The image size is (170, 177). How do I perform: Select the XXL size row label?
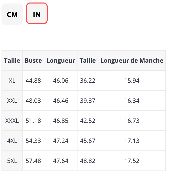pyautogui.click(x=12, y=101)
